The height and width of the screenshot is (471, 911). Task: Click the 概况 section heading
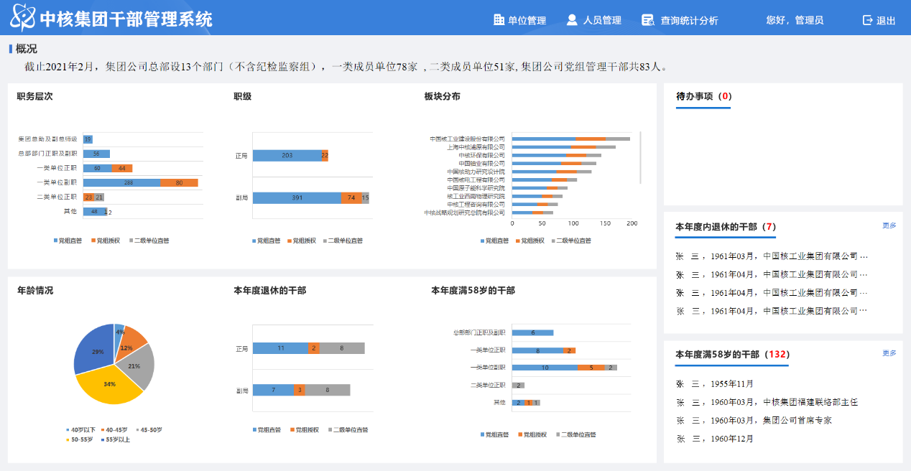tap(27, 49)
